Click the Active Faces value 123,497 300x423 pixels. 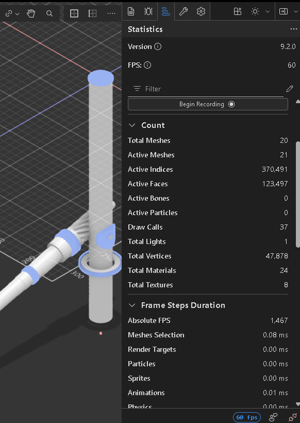pyautogui.click(x=275, y=184)
